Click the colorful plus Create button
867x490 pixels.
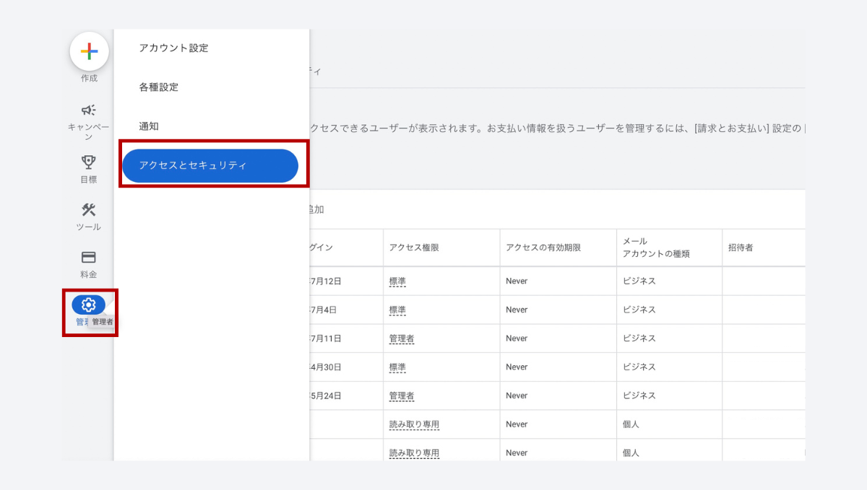tap(89, 51)
